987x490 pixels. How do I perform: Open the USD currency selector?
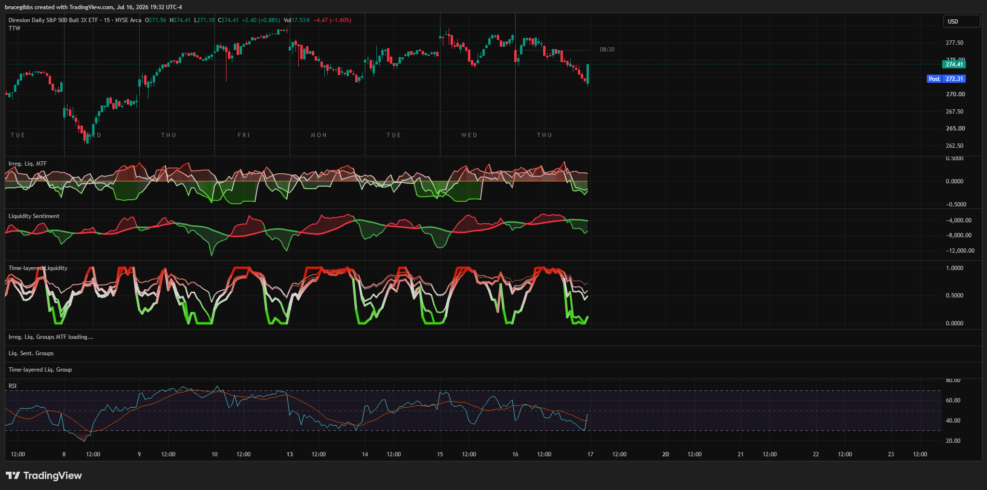click(961, 21)
